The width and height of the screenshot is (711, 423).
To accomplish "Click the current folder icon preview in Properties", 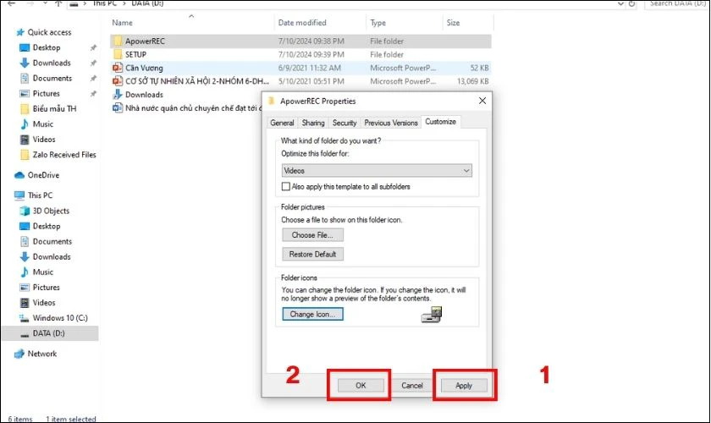I will click(x=431, y=314).
